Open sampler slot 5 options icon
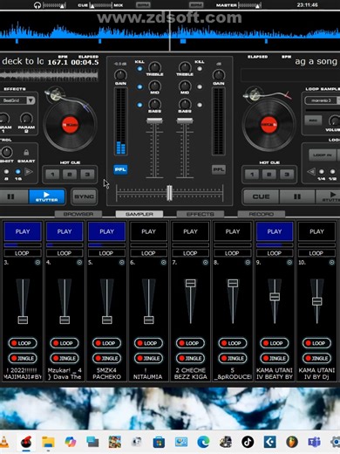340x454 pixels. click(122, 263)
